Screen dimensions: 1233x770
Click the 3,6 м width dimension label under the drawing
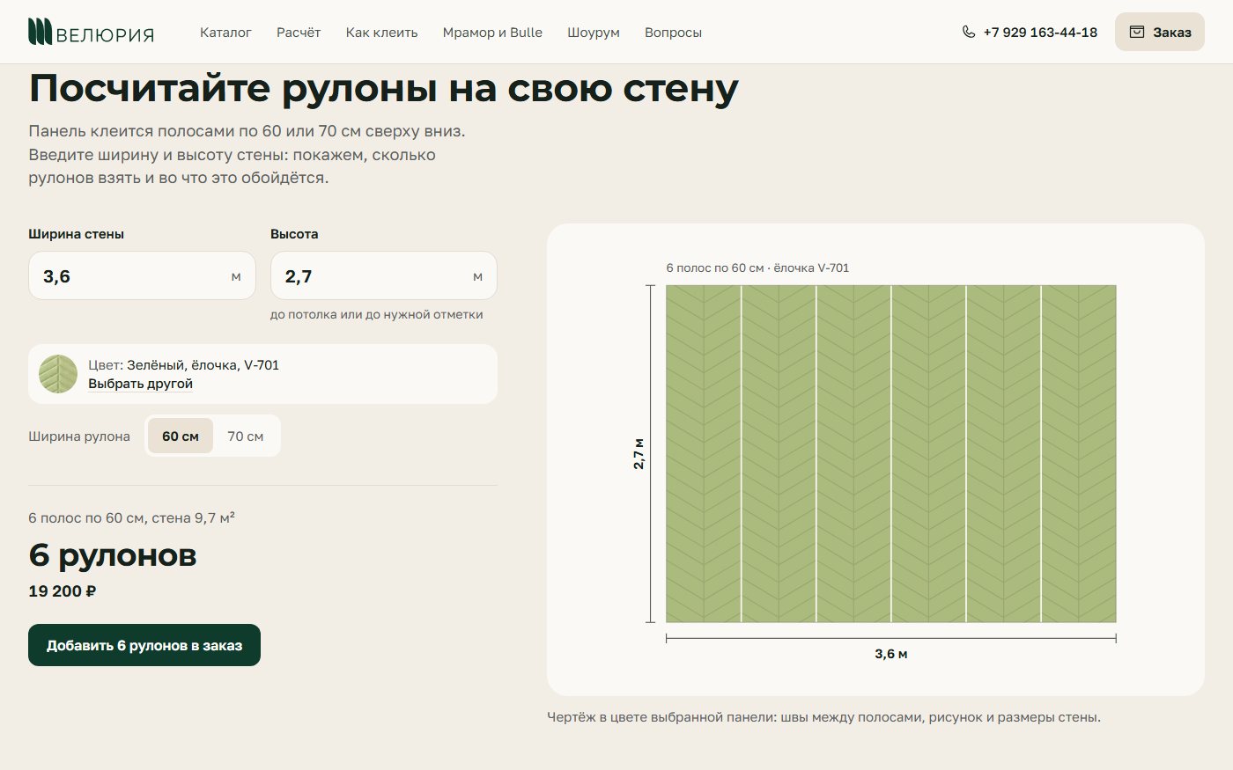pyautogui.click(x=891, y=654)
